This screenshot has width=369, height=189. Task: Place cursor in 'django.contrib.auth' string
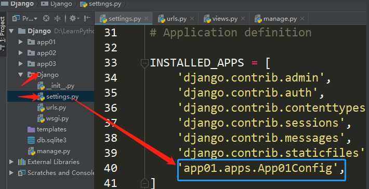[x=248, y=93]
